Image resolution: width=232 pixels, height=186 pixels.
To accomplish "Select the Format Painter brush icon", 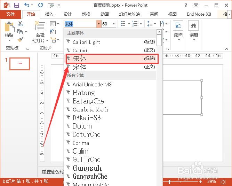I will click(20, 40).
